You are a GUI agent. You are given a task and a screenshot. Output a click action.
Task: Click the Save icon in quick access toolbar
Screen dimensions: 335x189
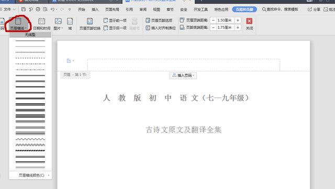point(24,9)
